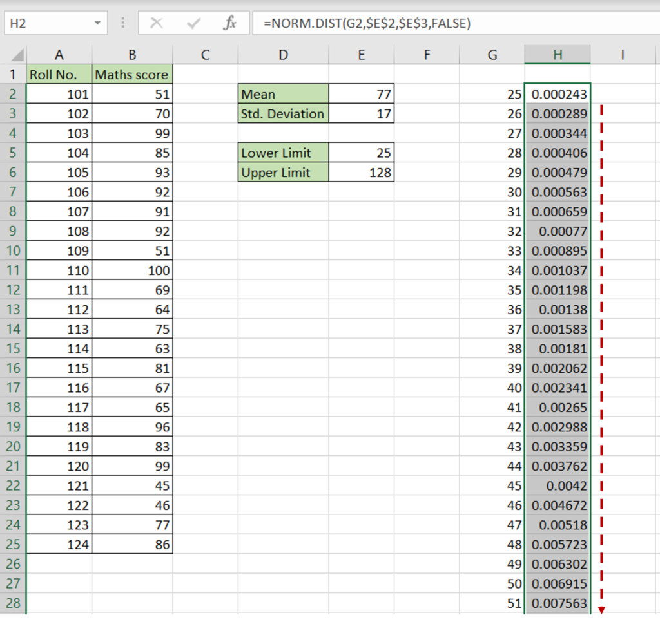Click the ellipsis beside the Name Box
Image resolution: width=660 pixels, height=622 pixels.
(x=122, y=23)
